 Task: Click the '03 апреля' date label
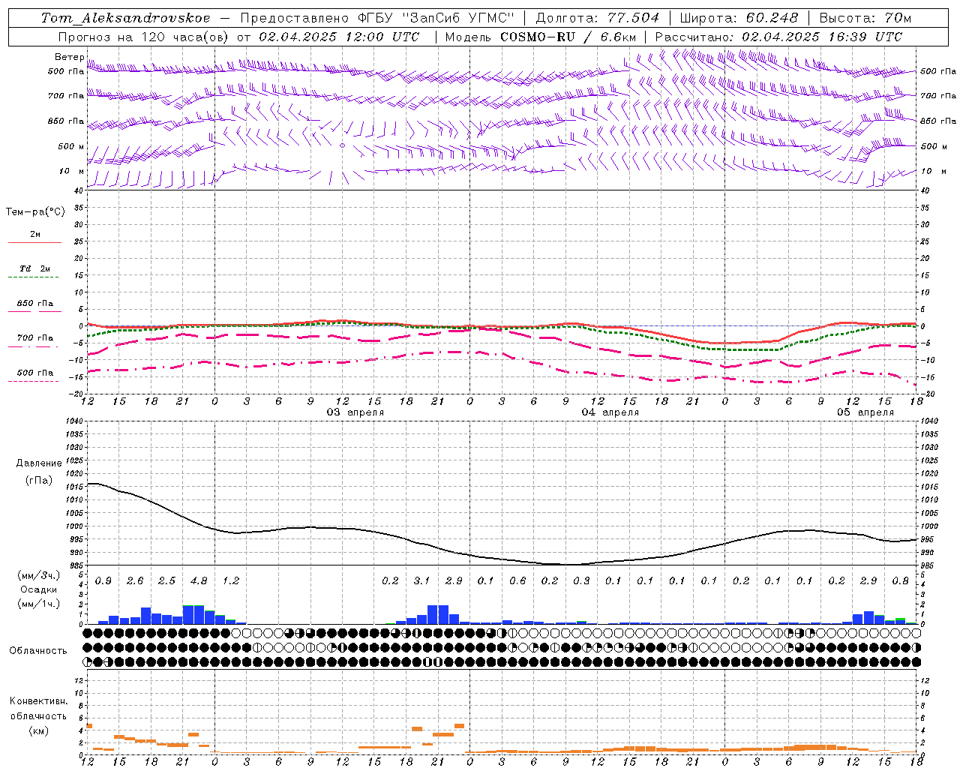[355, 412]
